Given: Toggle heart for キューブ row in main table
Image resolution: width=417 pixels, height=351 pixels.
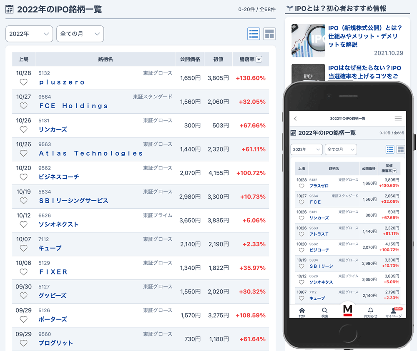Looking at the screenshot, I should click(x=24, y=248).
